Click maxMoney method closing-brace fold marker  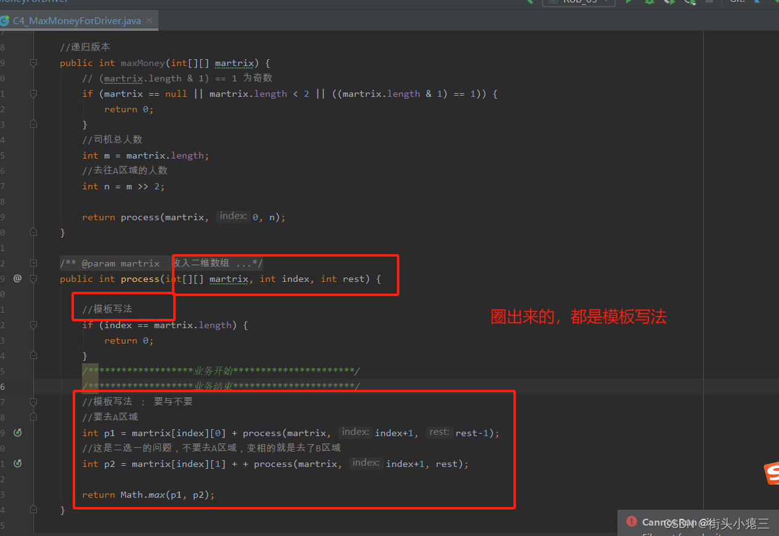click(33, 233)
